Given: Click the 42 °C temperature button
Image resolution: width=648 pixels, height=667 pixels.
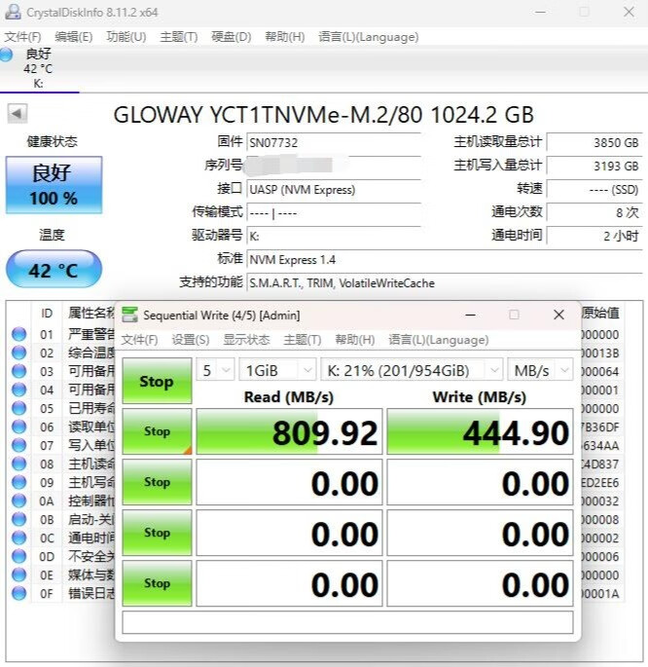Looking at the screenshot, I should pyautogui.click(x=54, y=270).
